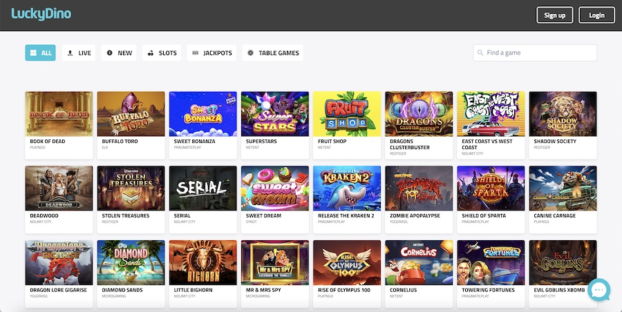Click the FRUIT SHOP title text
This screenshot has height=312, width=622.
tap(332, 141)
